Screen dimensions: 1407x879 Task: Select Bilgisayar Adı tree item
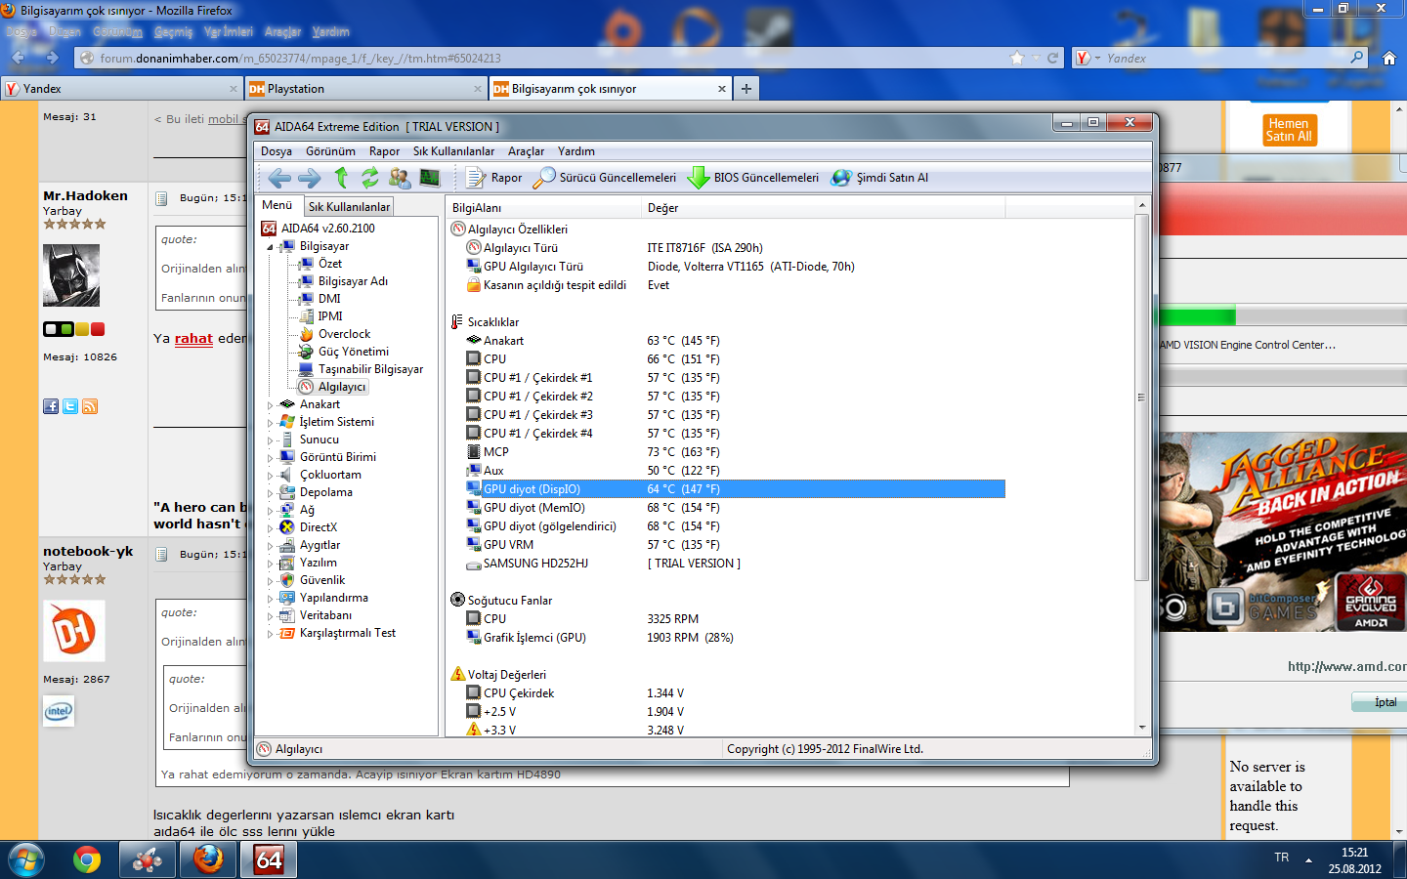click(x=353, y=281)
